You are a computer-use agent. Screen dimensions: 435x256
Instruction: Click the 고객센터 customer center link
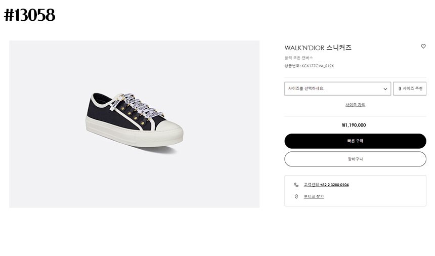click(311, 185)
